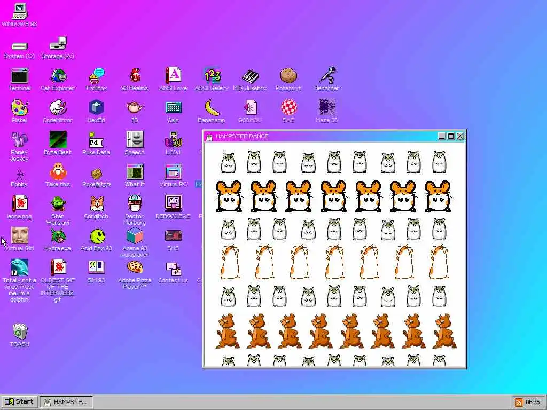Open the System (C:) drive
547x410 pixels.
click(x=20, y=46)
